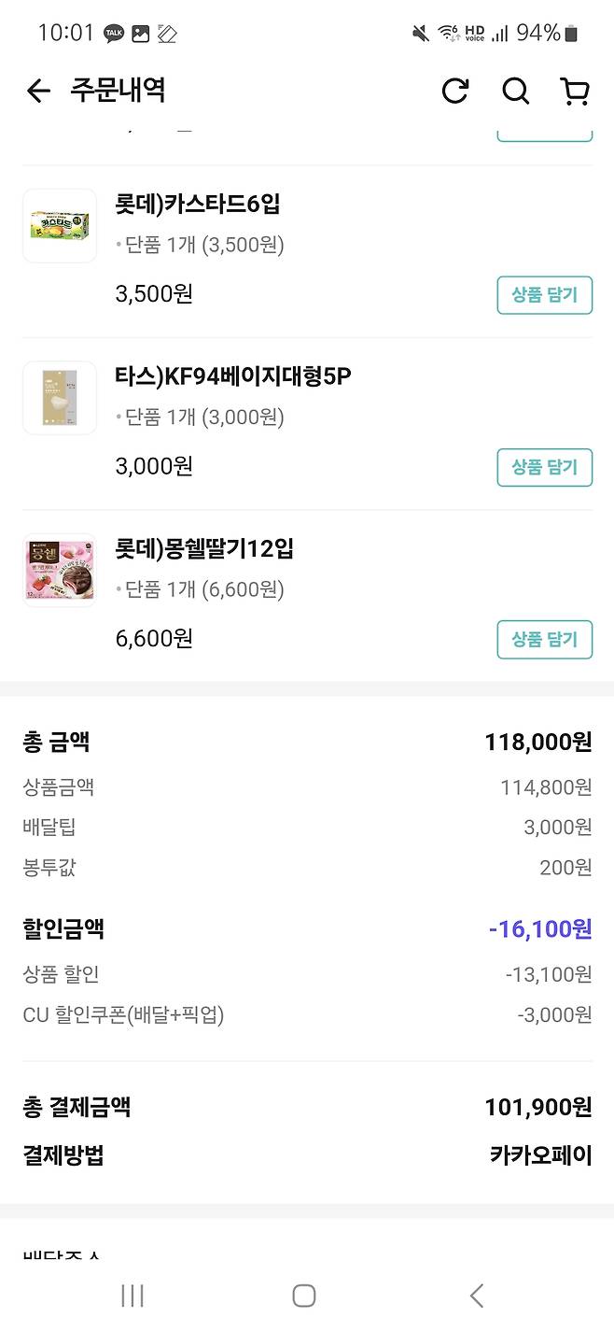Open the 몽쉘딸기 product thumbnail
614x1331 pixels.
point(60,570)
